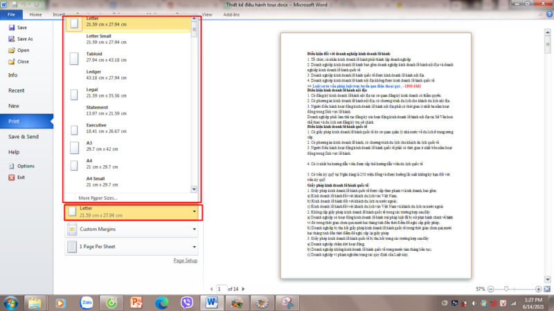Go to next page arrow

243,289
